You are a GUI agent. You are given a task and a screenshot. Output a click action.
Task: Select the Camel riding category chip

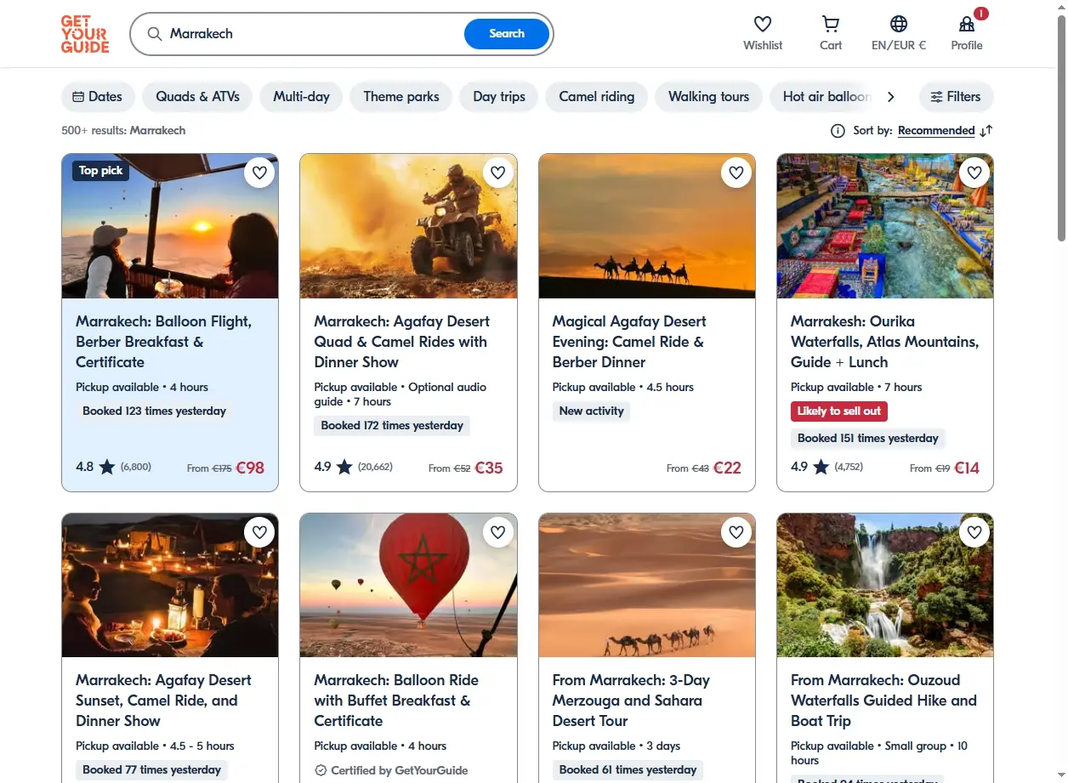point(596,97)
